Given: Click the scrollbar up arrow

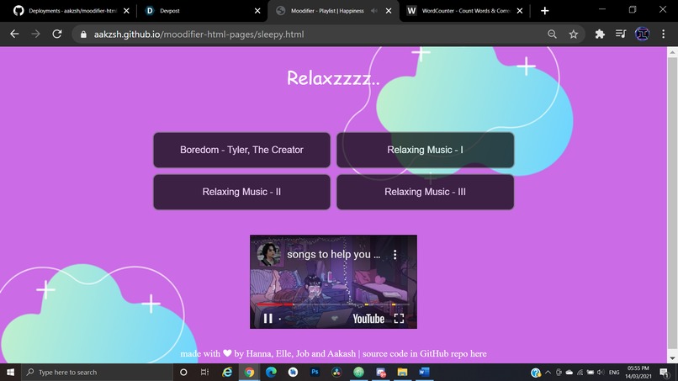Looking at the screenshot, I should [672, 52].
